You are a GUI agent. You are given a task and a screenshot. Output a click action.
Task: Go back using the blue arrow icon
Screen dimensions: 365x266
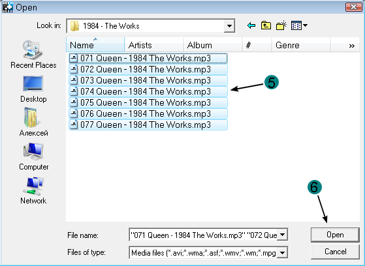[251, 25]
